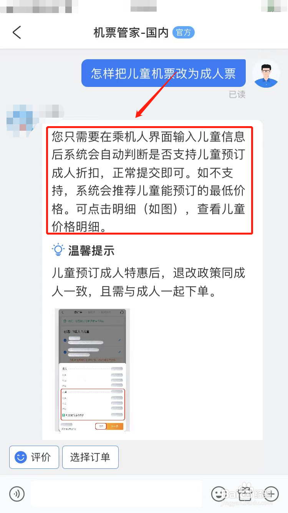Open the gift icon in input bar
Image resolution: width=288 pixels, height=513 pixels.
(245, 493)
